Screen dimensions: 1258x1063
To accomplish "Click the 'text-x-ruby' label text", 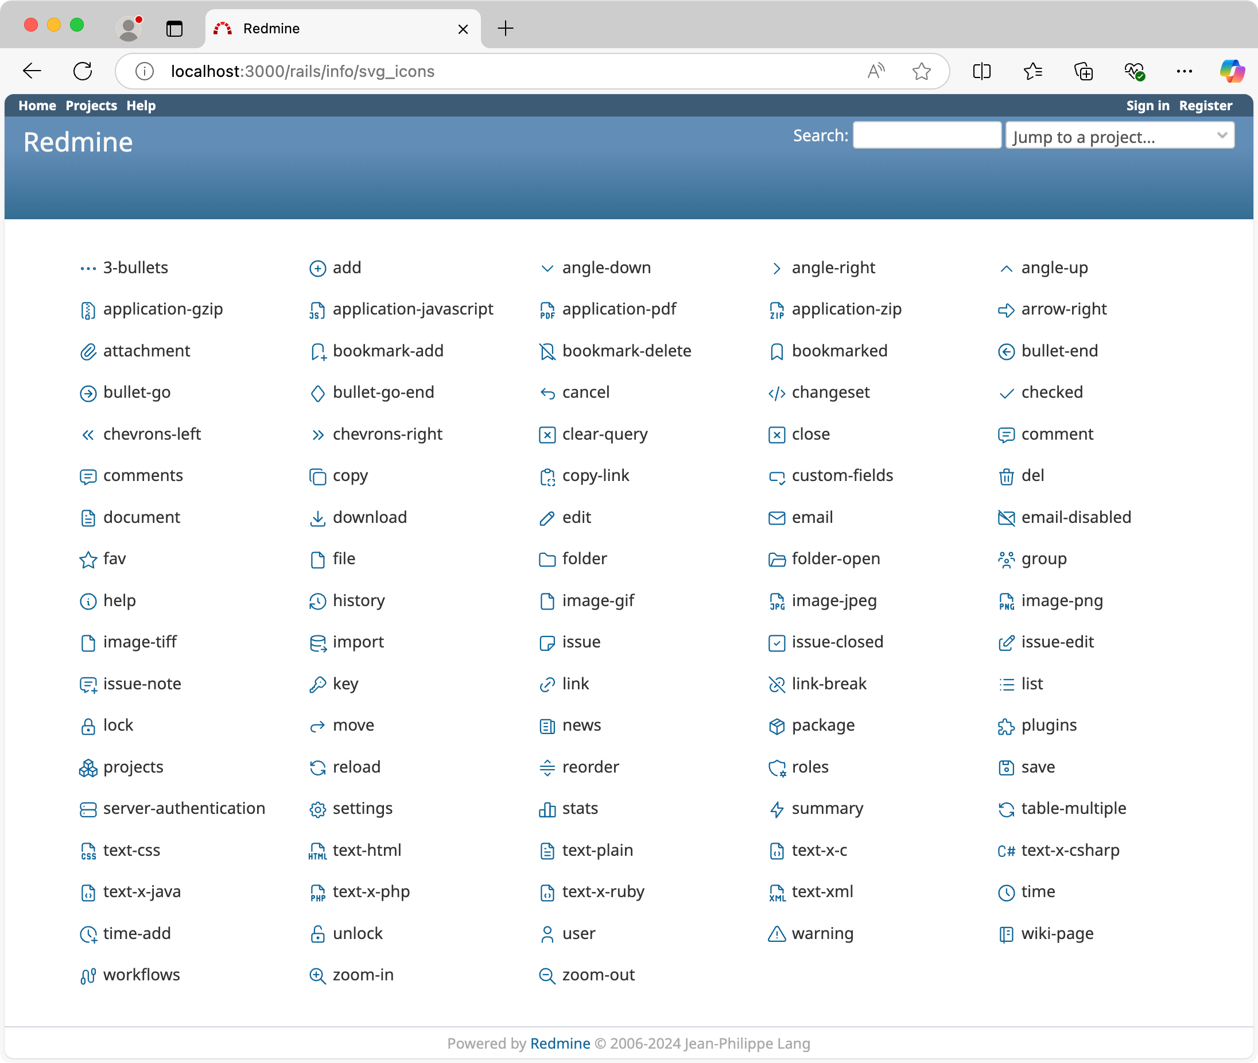I will tap(603, 892).
